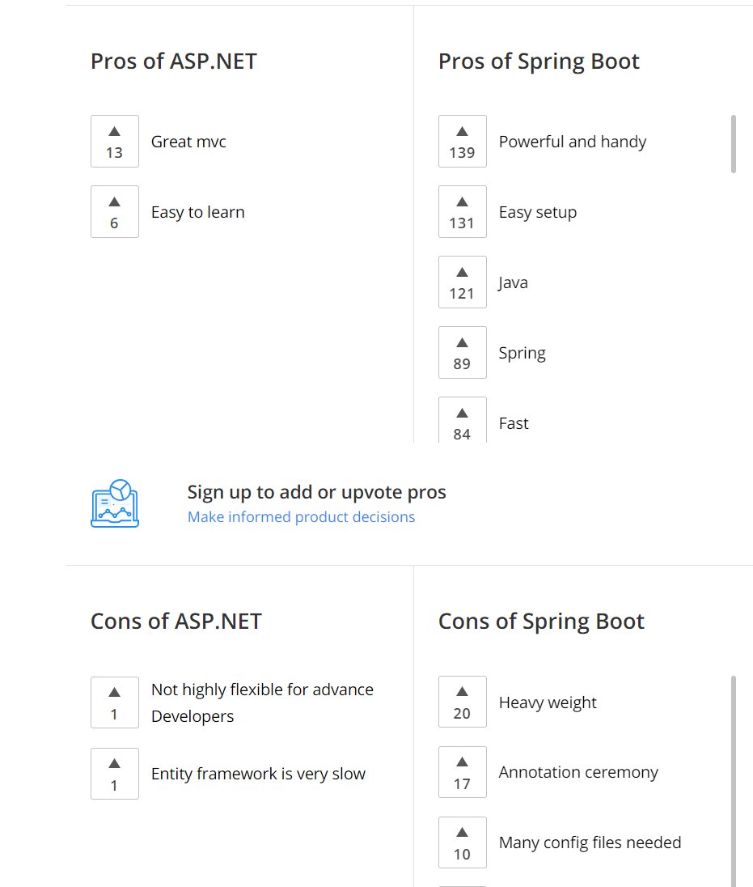Click the "Annotation ceremony" text
Screen dimensions: 753x887
coord(578,772)
